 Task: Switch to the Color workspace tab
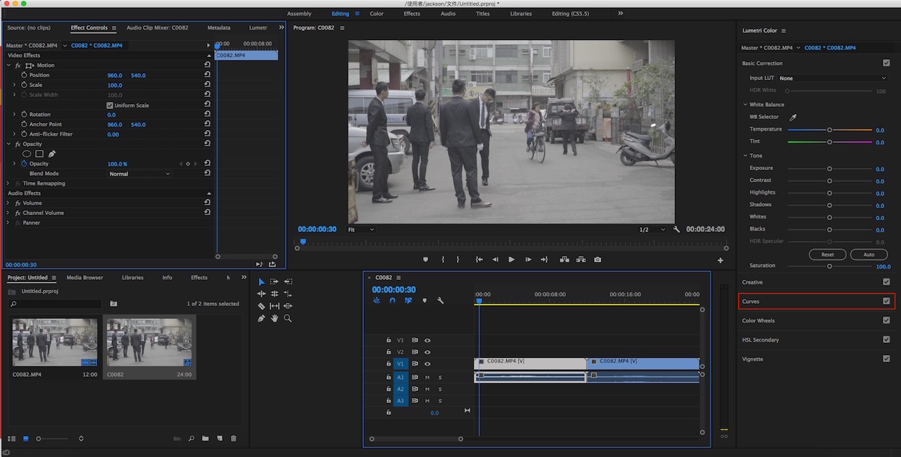pos(377,13)
